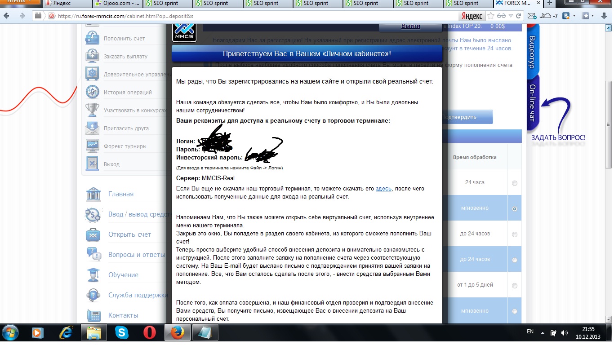Open Internet Explorer from the taskbar
Viewport: 614px width, 345px height.
(x=66, y=333)
